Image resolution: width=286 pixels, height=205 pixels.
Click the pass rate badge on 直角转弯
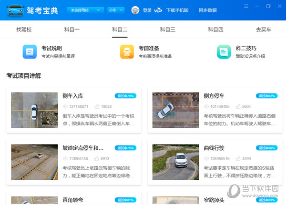(x=125, y=200)
